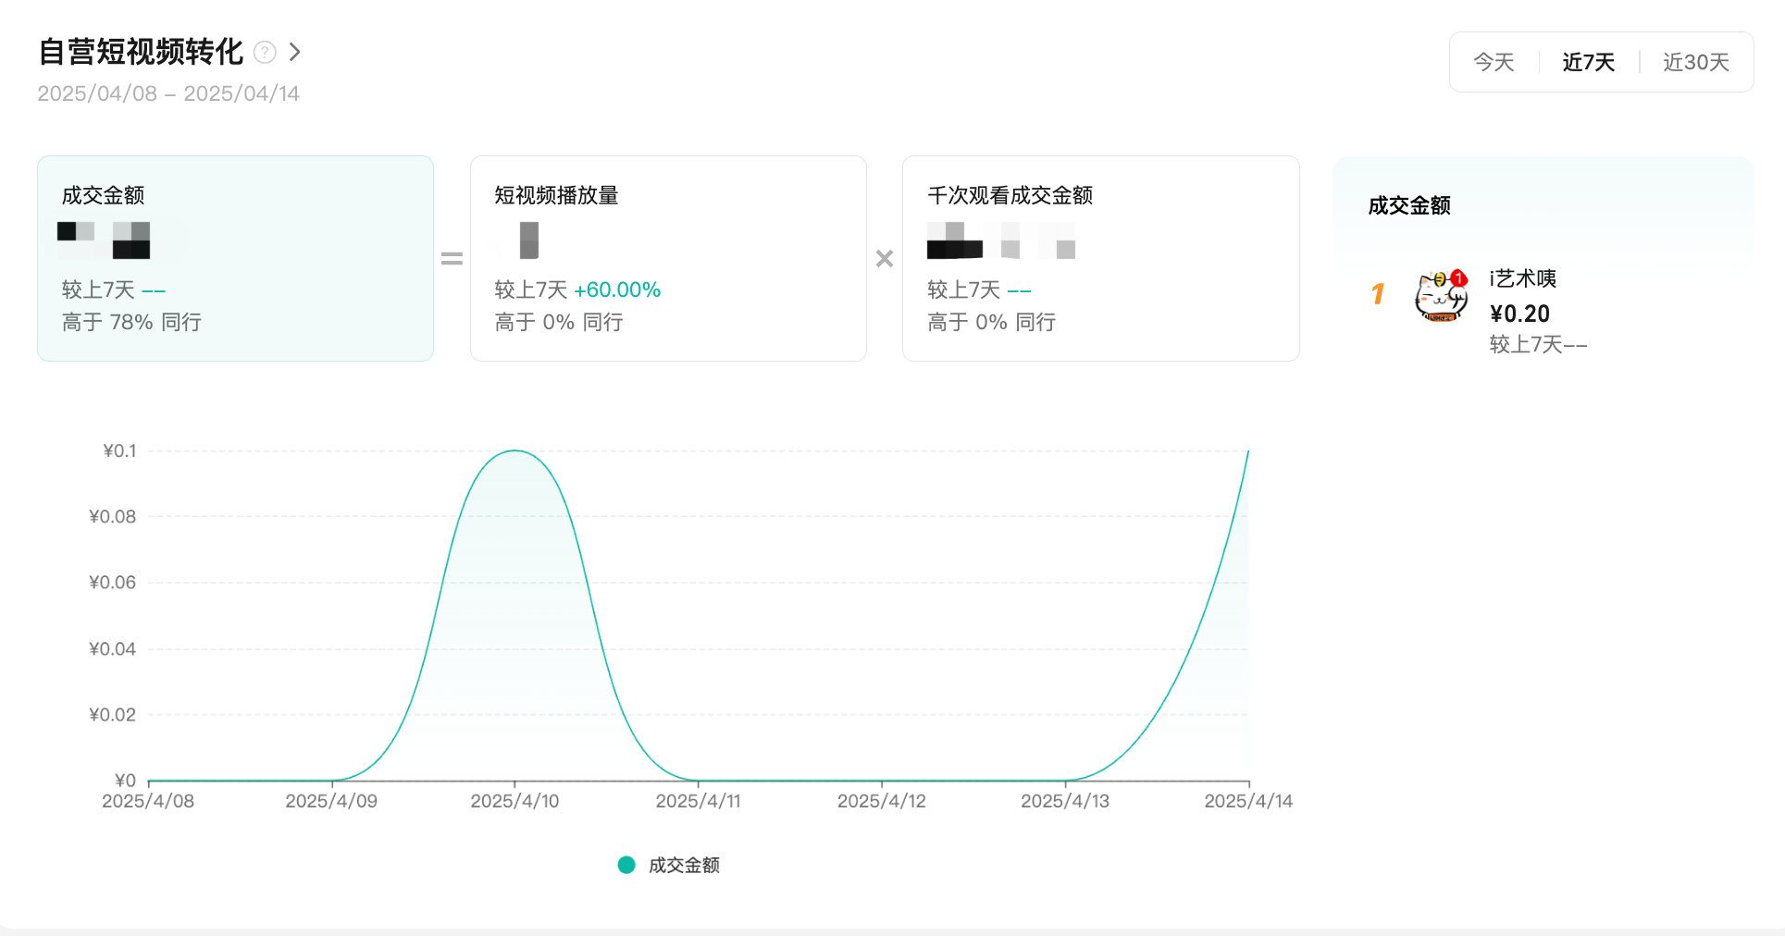
Task: Switch to 近30天 time range tab
Action: [1695, 62]
